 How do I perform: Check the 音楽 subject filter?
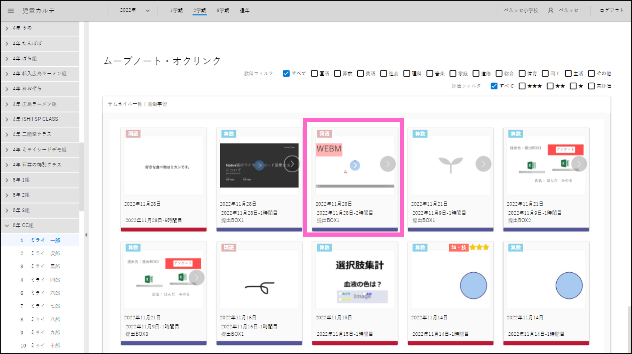click(430, 73)
